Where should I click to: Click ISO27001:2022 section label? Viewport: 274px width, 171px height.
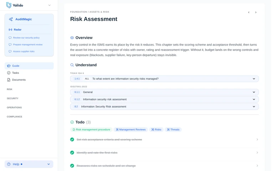point(78,87)
